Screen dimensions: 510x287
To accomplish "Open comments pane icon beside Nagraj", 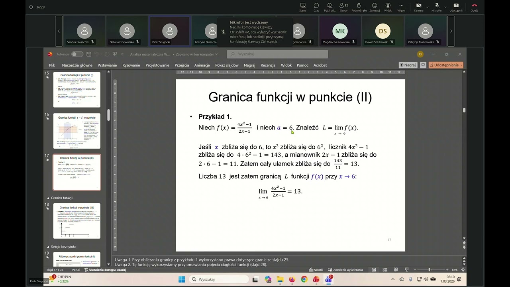I will click(x=423, y=65).
